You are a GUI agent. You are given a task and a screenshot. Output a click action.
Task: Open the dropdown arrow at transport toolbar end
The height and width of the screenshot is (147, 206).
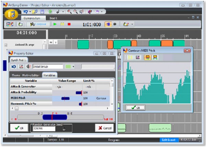[x=132, y=24]
